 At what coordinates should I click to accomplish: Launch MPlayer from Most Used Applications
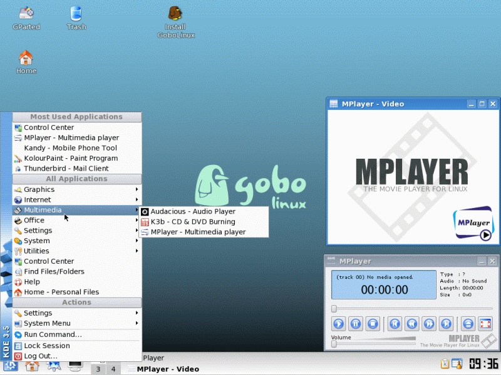pos(77,137)
